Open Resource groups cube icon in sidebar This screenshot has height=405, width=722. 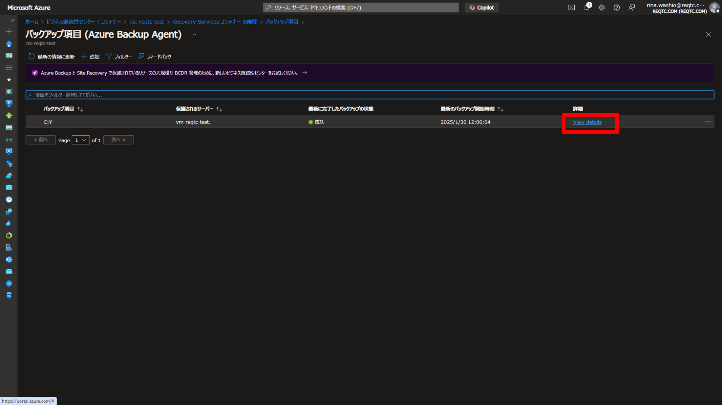(9, 91)
